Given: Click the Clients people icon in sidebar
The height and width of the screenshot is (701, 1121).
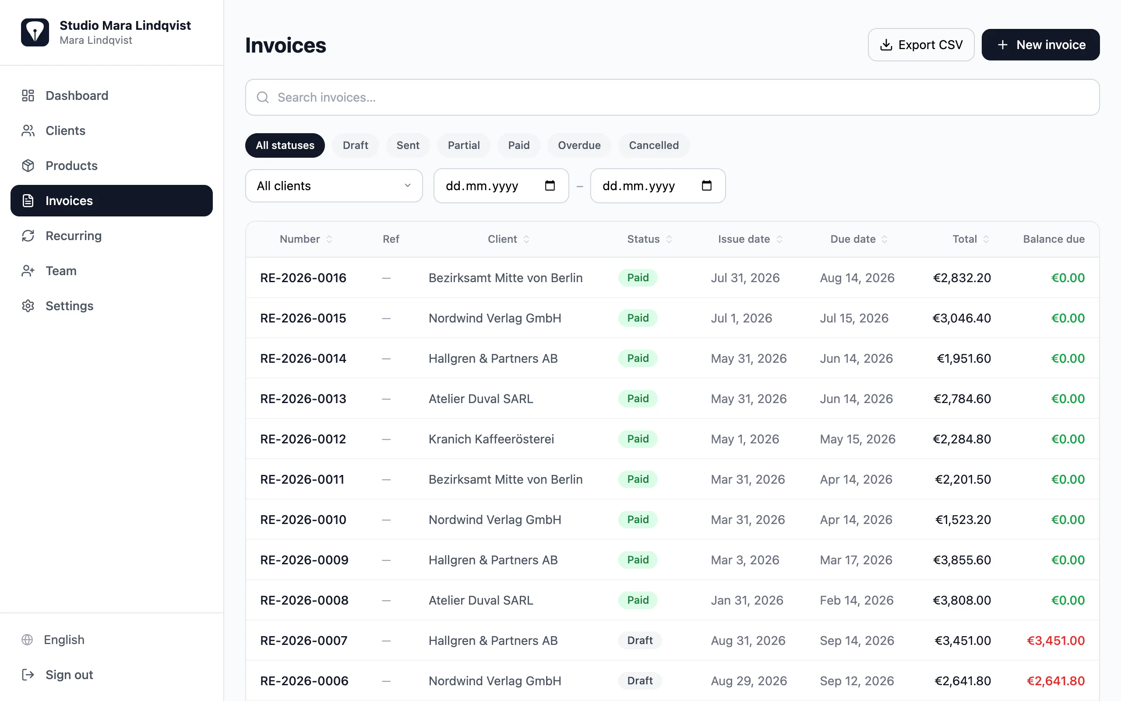Looking at the screenshot, I should point(28,131).
